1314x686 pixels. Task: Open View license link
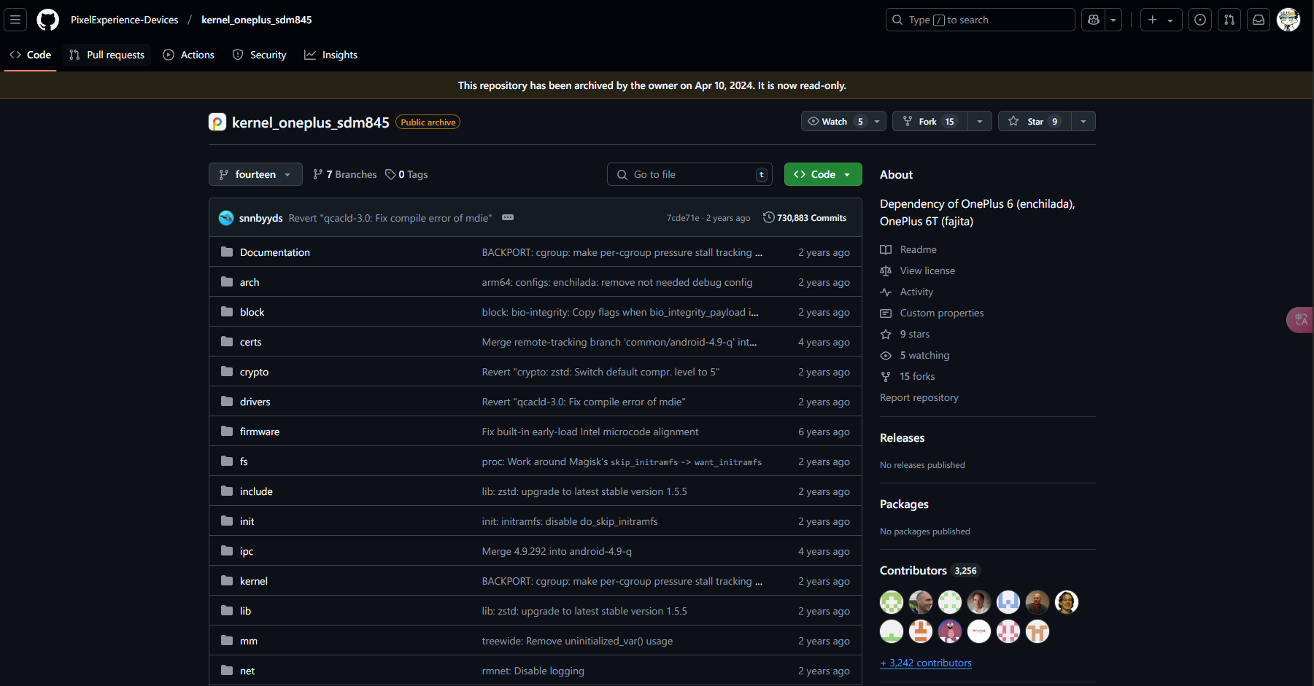[x=918, y=270]
